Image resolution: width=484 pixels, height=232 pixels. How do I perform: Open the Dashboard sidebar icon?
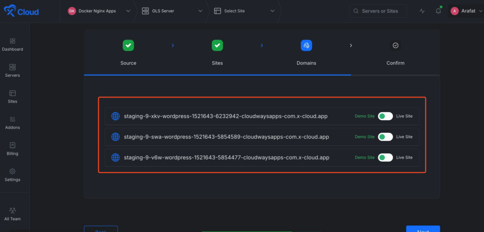(x=12, y=44)
